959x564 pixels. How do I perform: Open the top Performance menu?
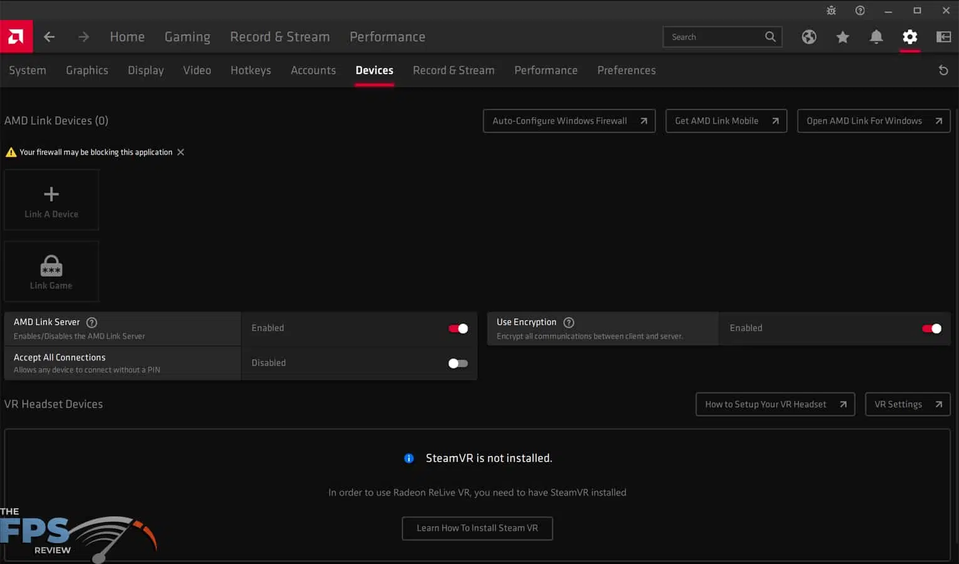388,37
